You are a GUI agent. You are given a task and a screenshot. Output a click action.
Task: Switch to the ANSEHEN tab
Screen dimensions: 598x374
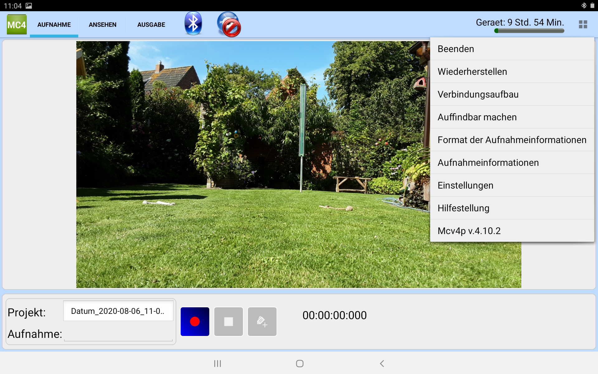pos(102,25)
